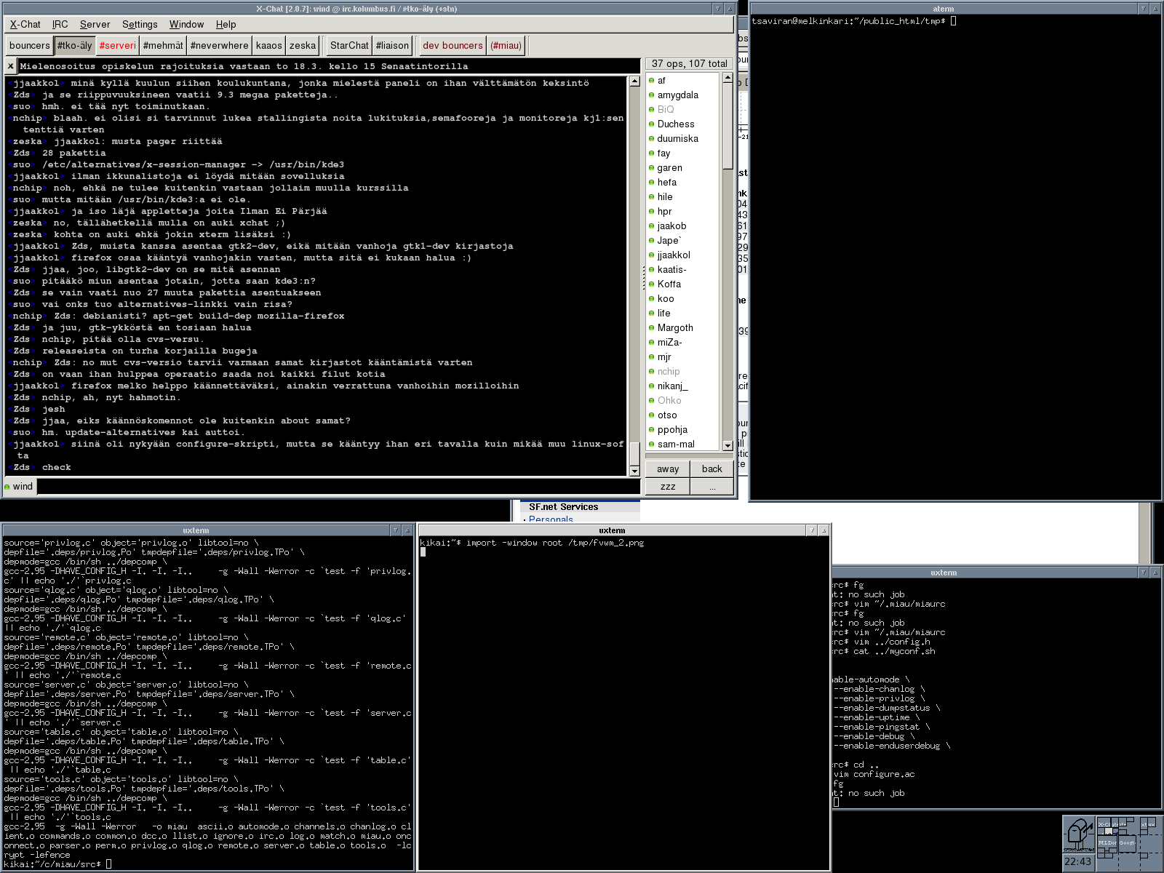Click the chat area scroll-up arrow
The image size is (1164, 873).
coord(634,82)
